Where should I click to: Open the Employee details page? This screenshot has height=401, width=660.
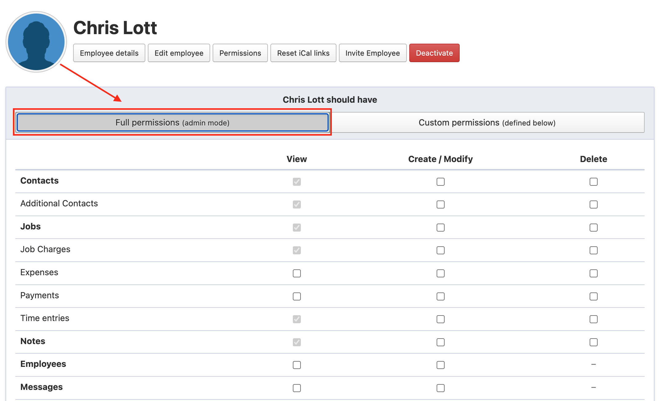tap(109, 53)
